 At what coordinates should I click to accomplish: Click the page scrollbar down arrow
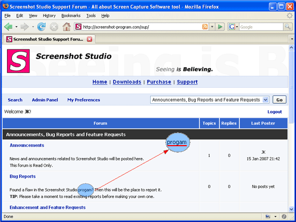coord(291,209)
